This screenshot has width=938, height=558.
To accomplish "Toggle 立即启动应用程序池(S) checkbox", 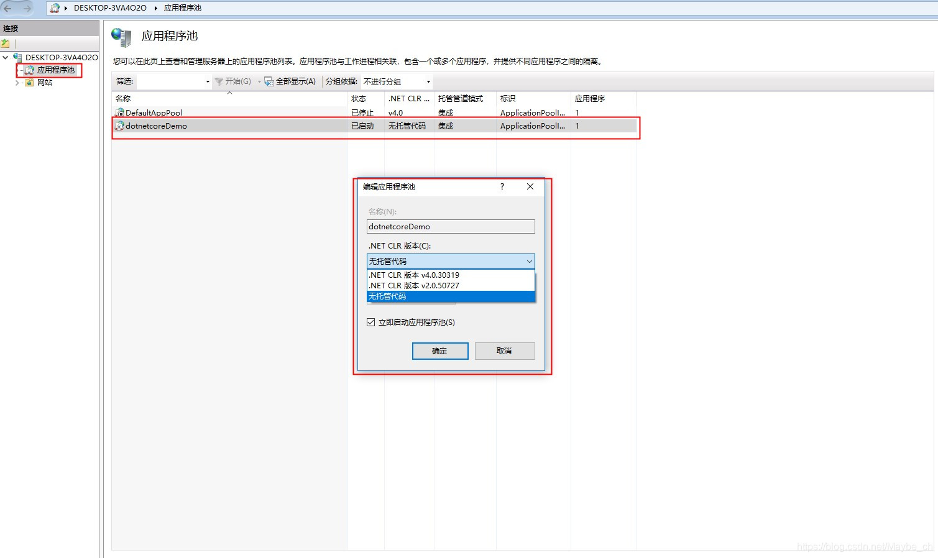I will click(x=371, y=322).
